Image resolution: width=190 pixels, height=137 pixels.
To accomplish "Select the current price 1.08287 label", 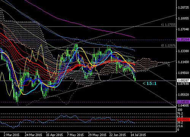I will pos(184,80).
